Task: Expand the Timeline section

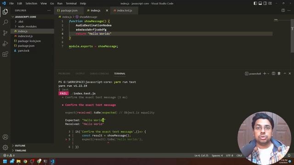Action: (x=33, y=150)
